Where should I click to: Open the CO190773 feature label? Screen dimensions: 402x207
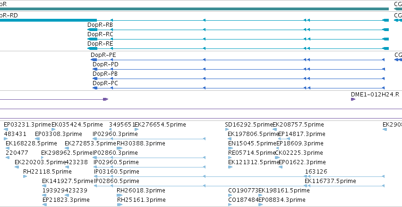click(243, 191)
